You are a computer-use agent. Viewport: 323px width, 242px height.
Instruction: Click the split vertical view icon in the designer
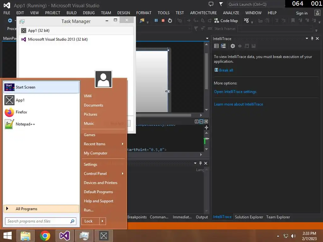point(197,121)
